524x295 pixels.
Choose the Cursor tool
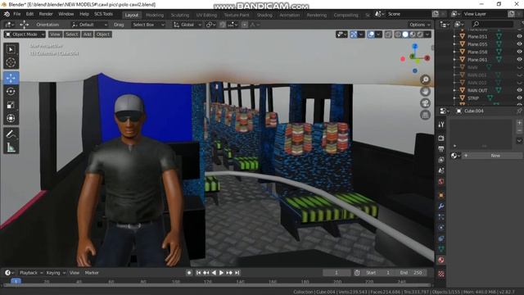point(11,62)
